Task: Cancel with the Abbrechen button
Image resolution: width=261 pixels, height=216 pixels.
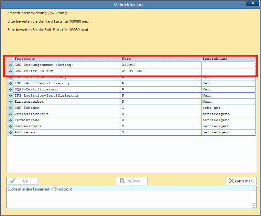Action: (x=241, y=181)
